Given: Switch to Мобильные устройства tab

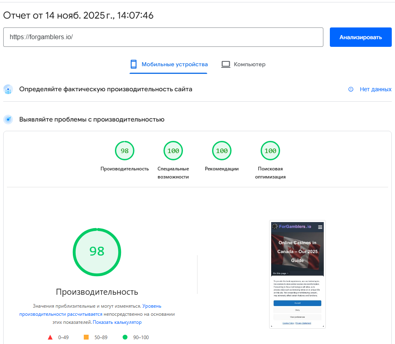Looking at the screenshot, I should 168,65.
